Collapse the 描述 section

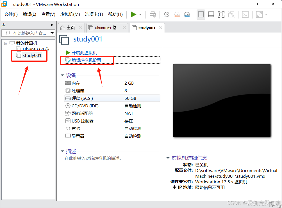tap(62, 151)
